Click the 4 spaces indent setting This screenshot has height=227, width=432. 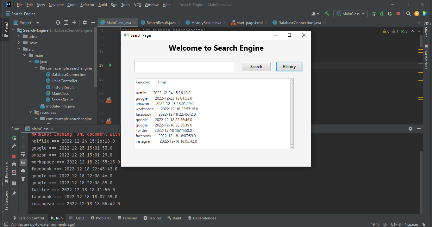tap(411, 224)
